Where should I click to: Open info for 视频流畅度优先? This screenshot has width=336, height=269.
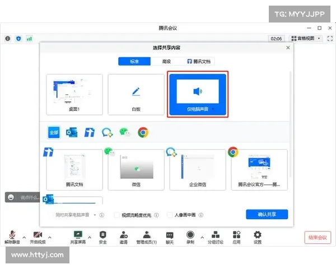click(157, 215)
